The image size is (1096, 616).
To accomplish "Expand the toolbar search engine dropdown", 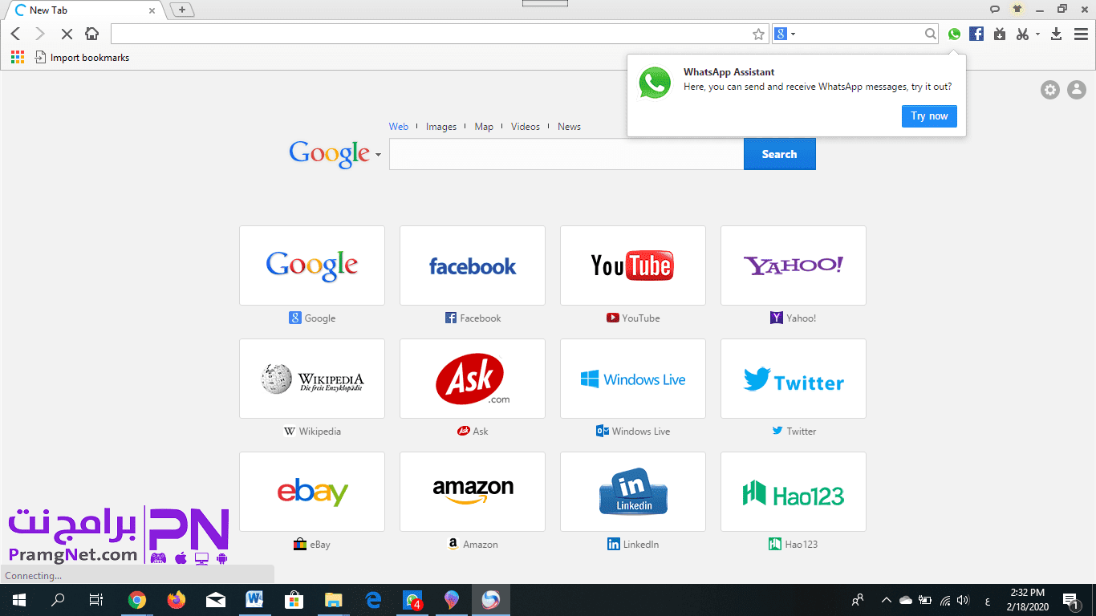I will (794, 34).
